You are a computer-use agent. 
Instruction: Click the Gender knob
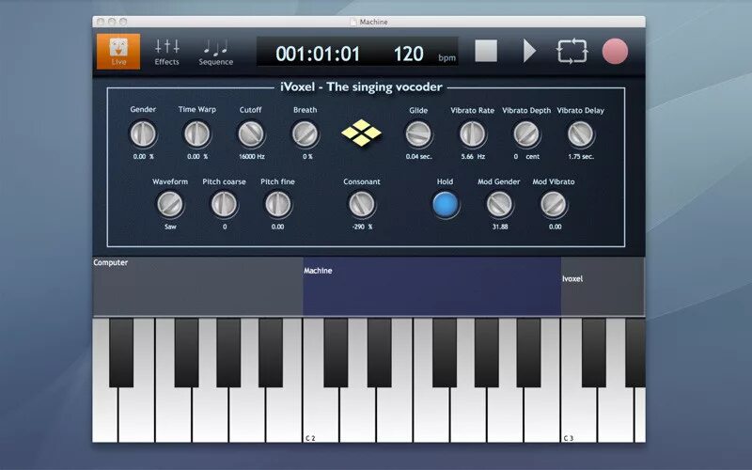(143, 133)
